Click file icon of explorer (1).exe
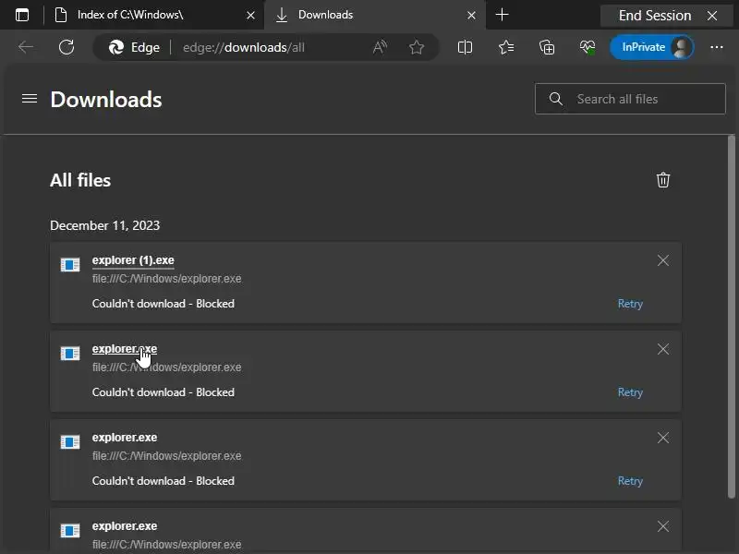The image size is (739, 554). click(70, 265)
